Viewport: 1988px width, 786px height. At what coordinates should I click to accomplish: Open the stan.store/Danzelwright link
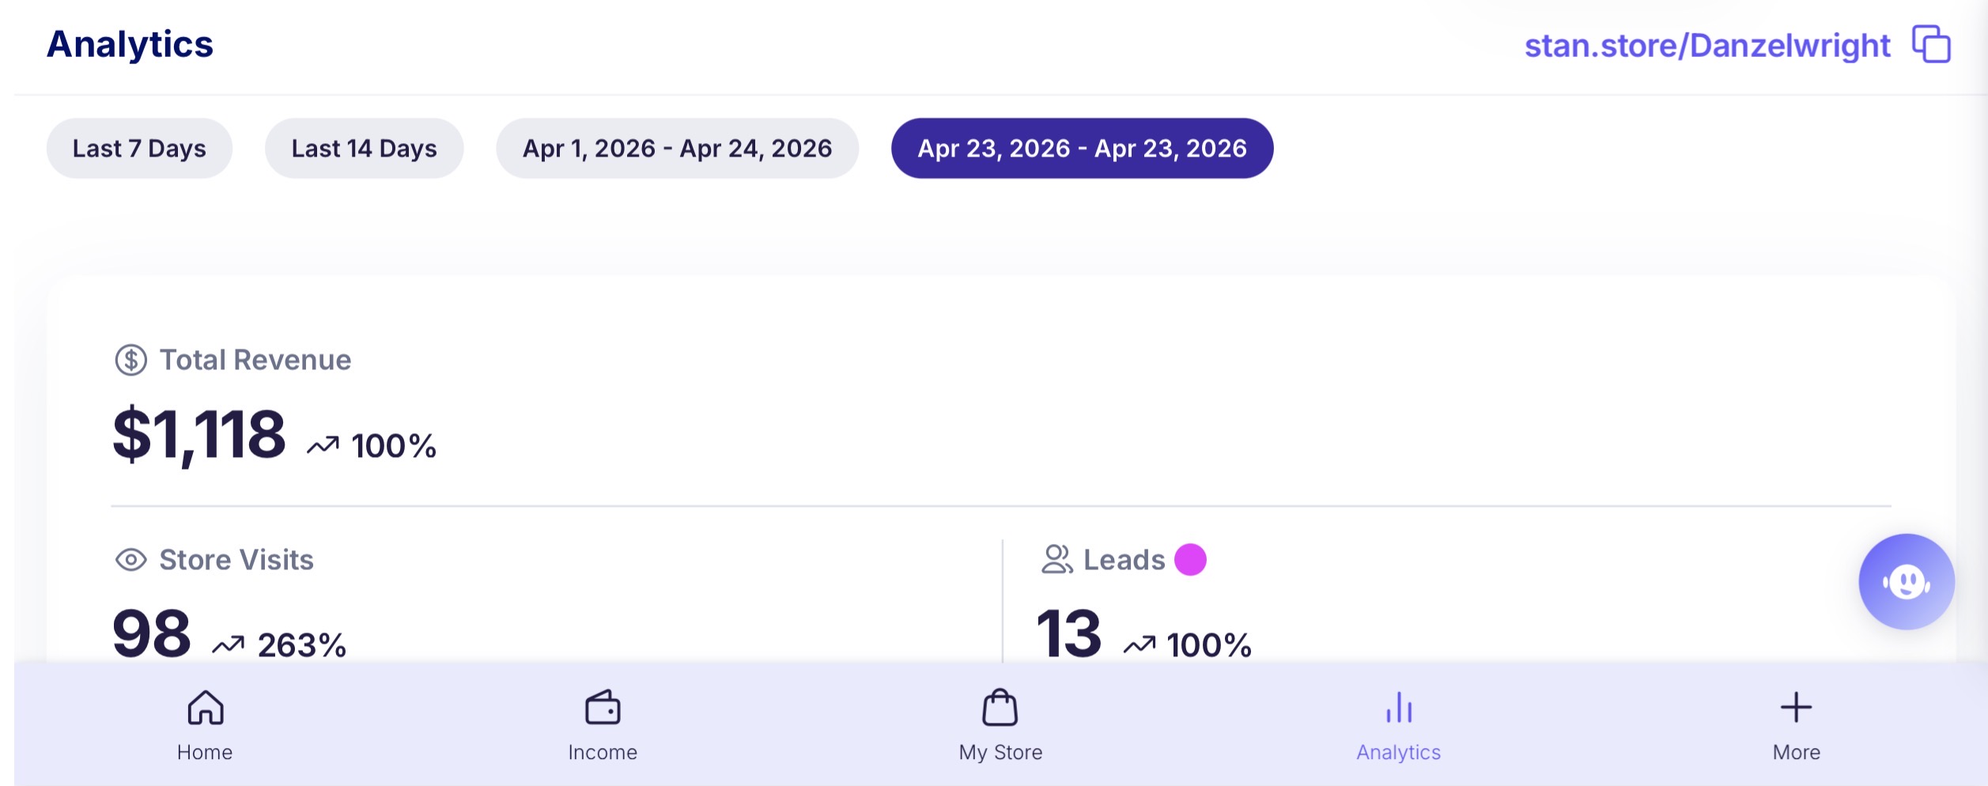pos(1707,45)
